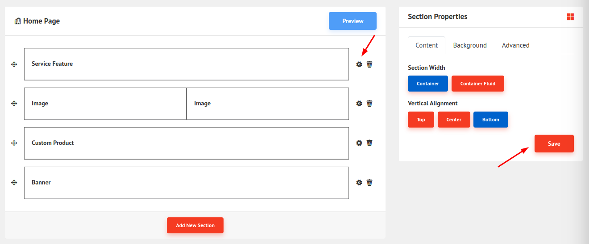
Task: Open settings gear for Custom Product section
Action: pos(359,143)
